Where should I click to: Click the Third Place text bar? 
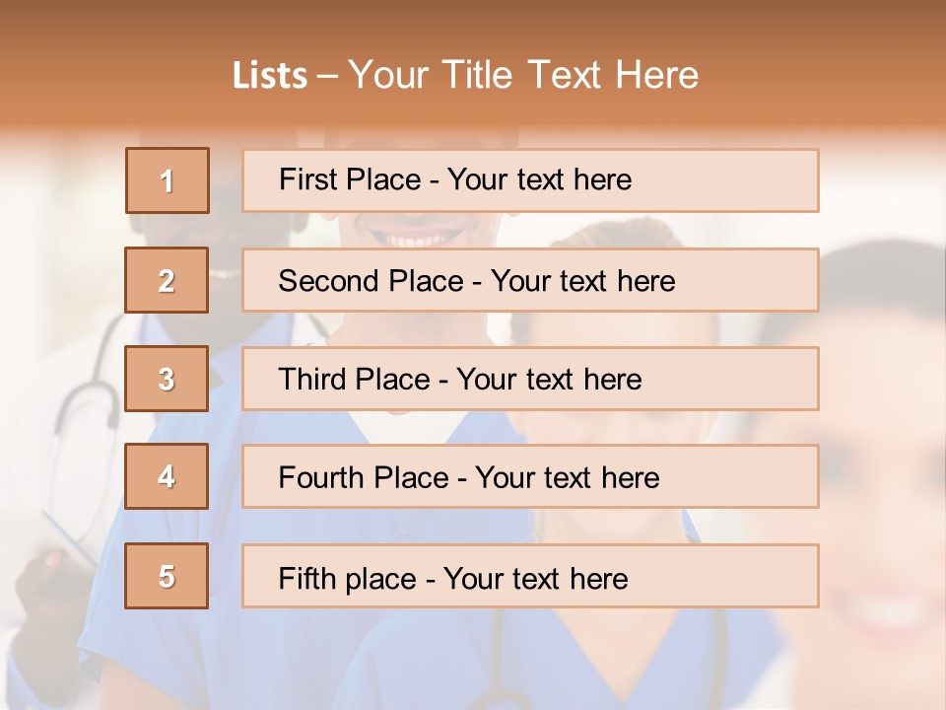click(x=530, y=379)
